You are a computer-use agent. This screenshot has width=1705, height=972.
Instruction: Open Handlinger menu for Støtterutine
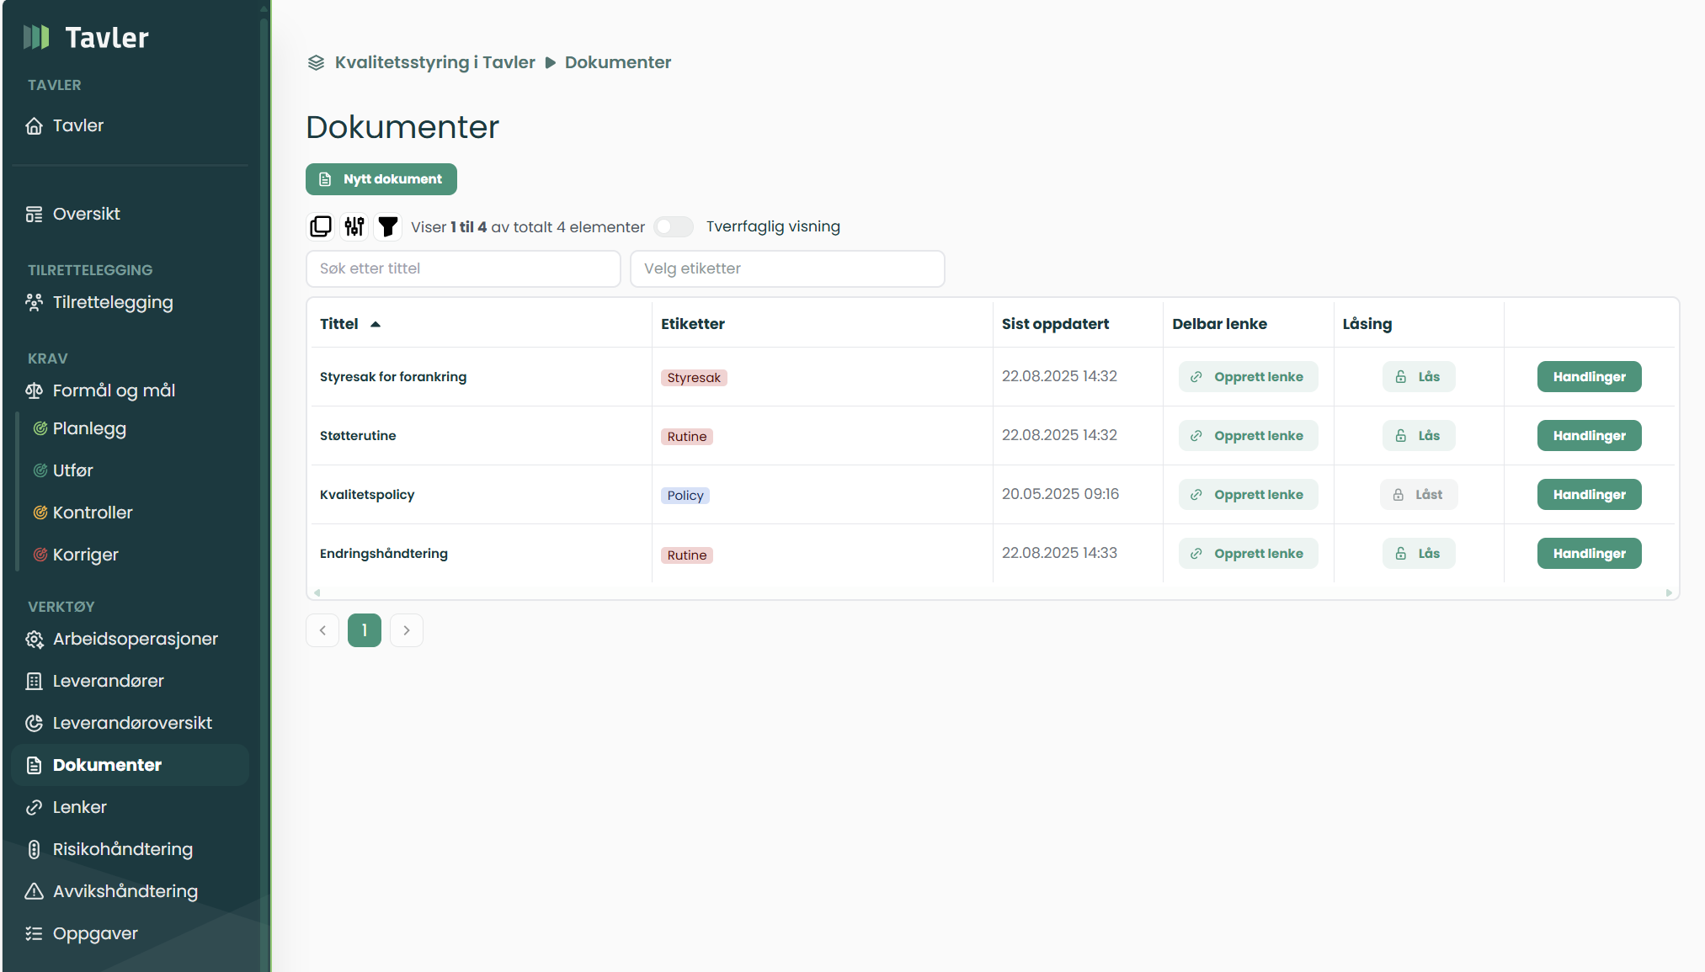pyautogui.click(x=1589, y=436)
